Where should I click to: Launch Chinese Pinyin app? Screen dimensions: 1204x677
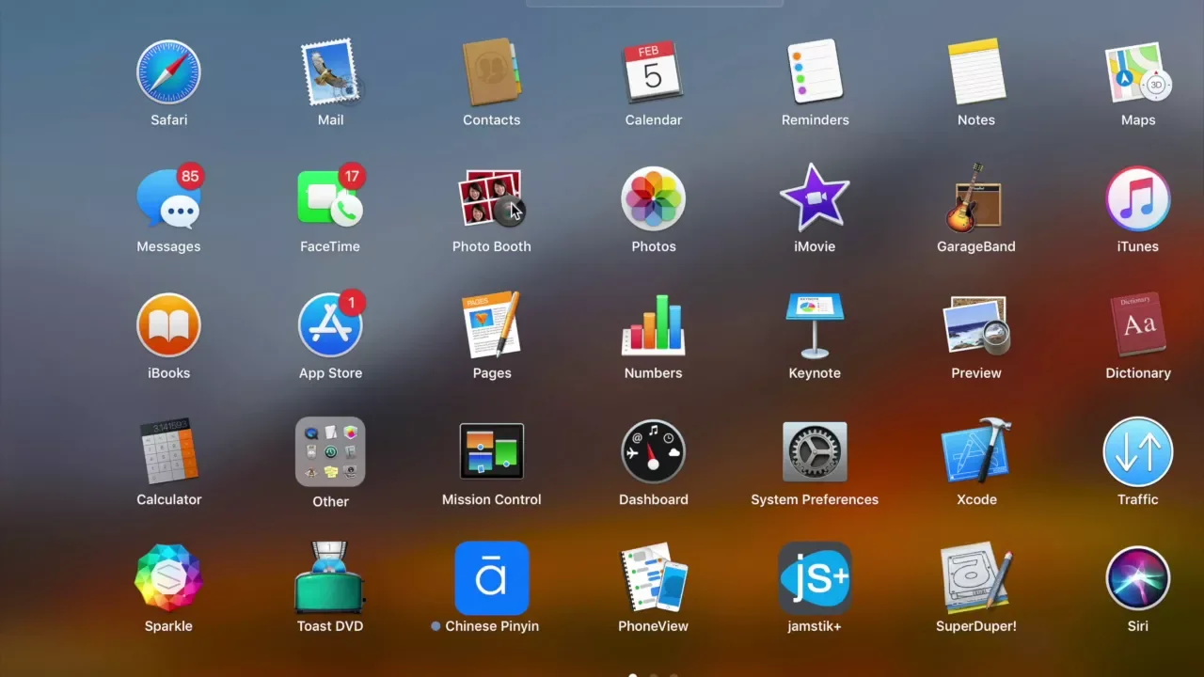click(491, 578)
